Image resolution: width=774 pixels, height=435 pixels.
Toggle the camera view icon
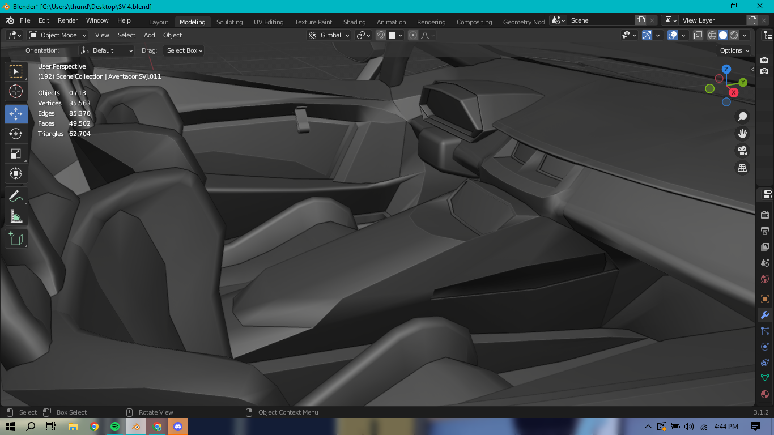(x=742, y=151)
